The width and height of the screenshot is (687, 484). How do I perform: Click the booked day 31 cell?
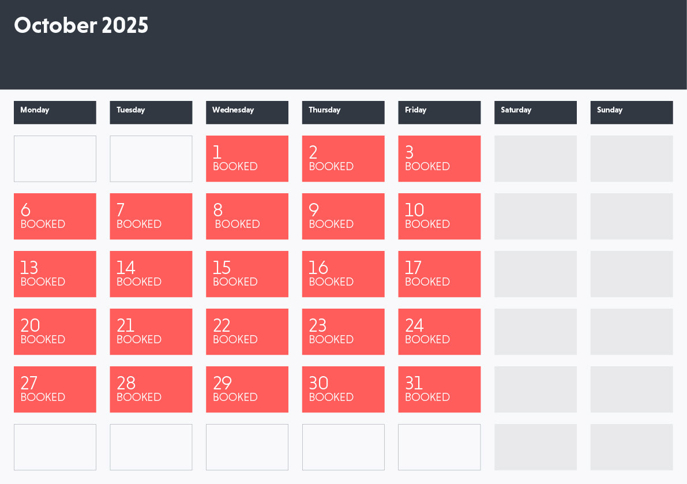point(439,389)
